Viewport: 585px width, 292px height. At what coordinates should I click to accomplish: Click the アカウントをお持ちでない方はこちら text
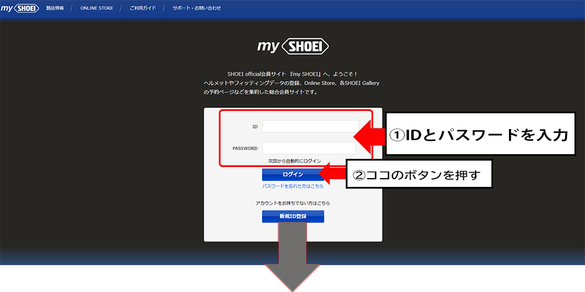292,203
